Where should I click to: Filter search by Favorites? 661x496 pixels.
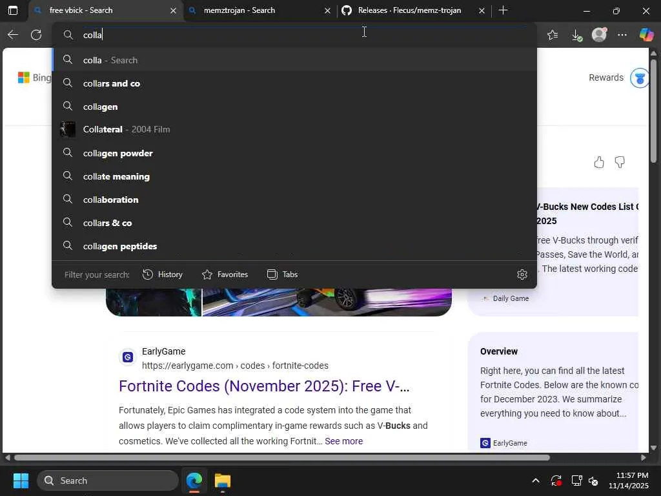pos(225,274)
